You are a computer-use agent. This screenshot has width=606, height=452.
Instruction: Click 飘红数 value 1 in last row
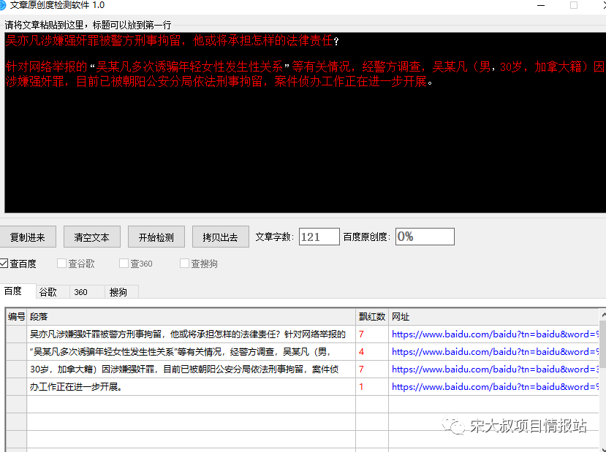372,386
